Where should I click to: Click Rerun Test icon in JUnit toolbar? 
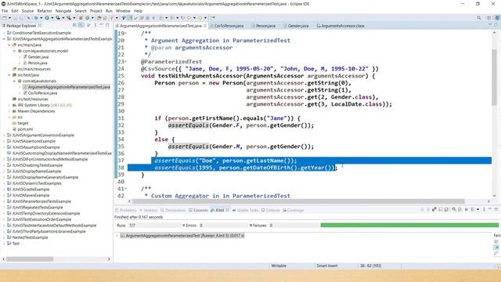click(454, 209)
